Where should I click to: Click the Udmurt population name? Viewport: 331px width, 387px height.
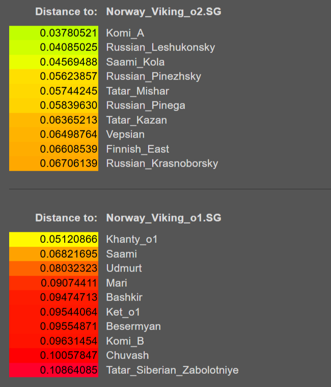point(124,268)
